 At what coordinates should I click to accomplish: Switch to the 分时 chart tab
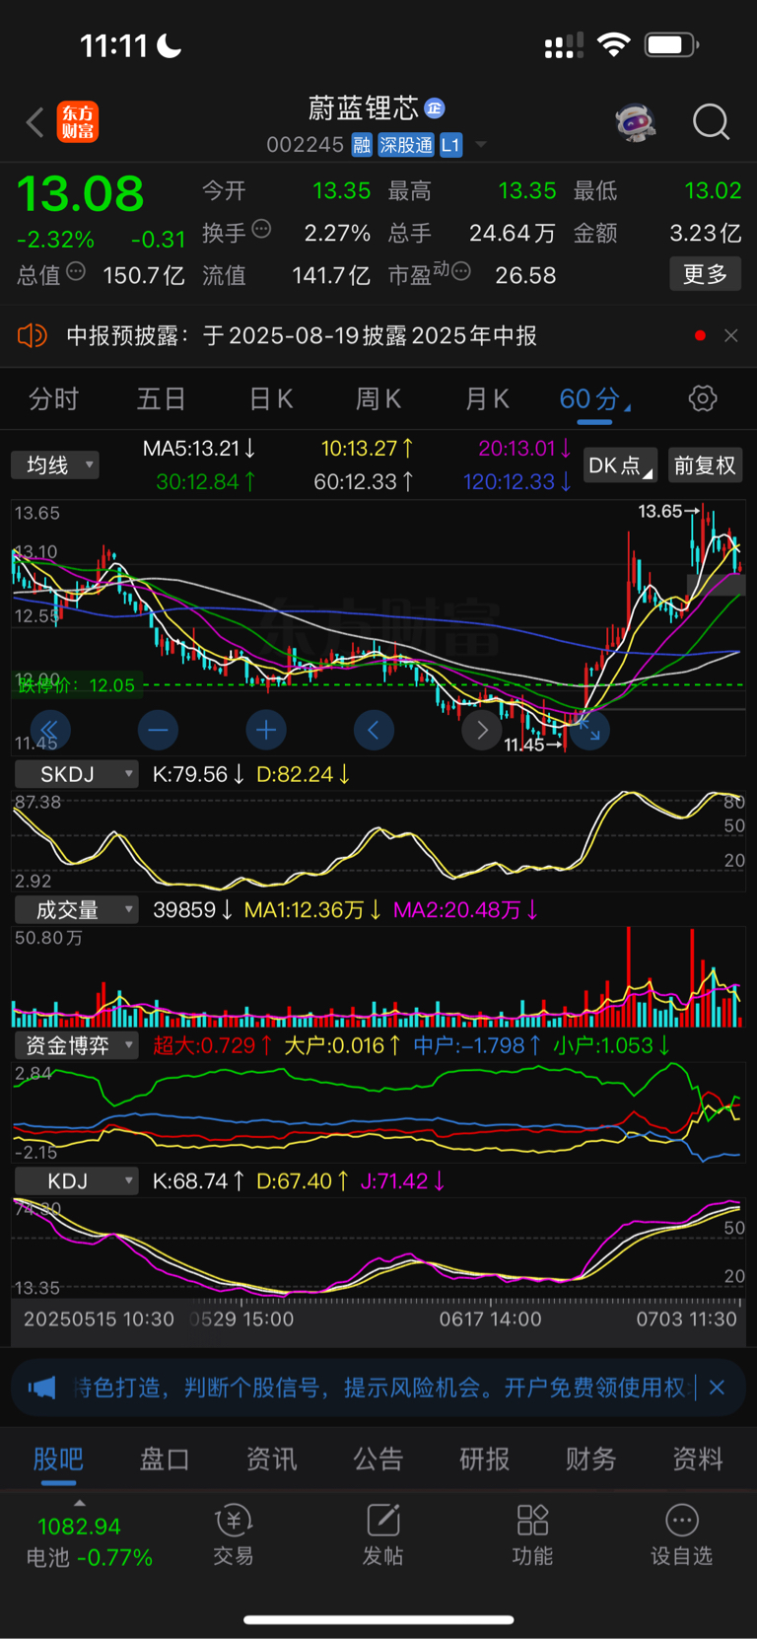click(x=53, y=398)
